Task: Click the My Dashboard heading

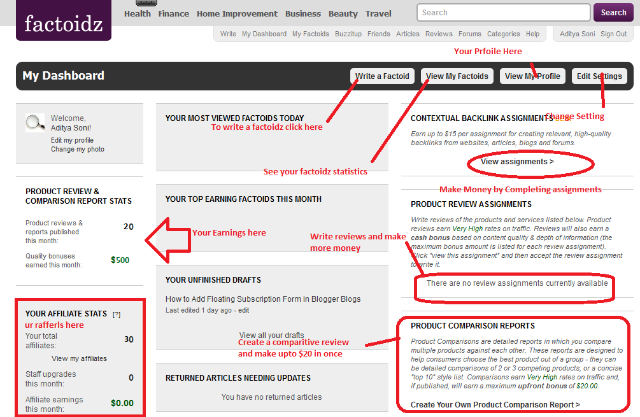Action: 63,76
